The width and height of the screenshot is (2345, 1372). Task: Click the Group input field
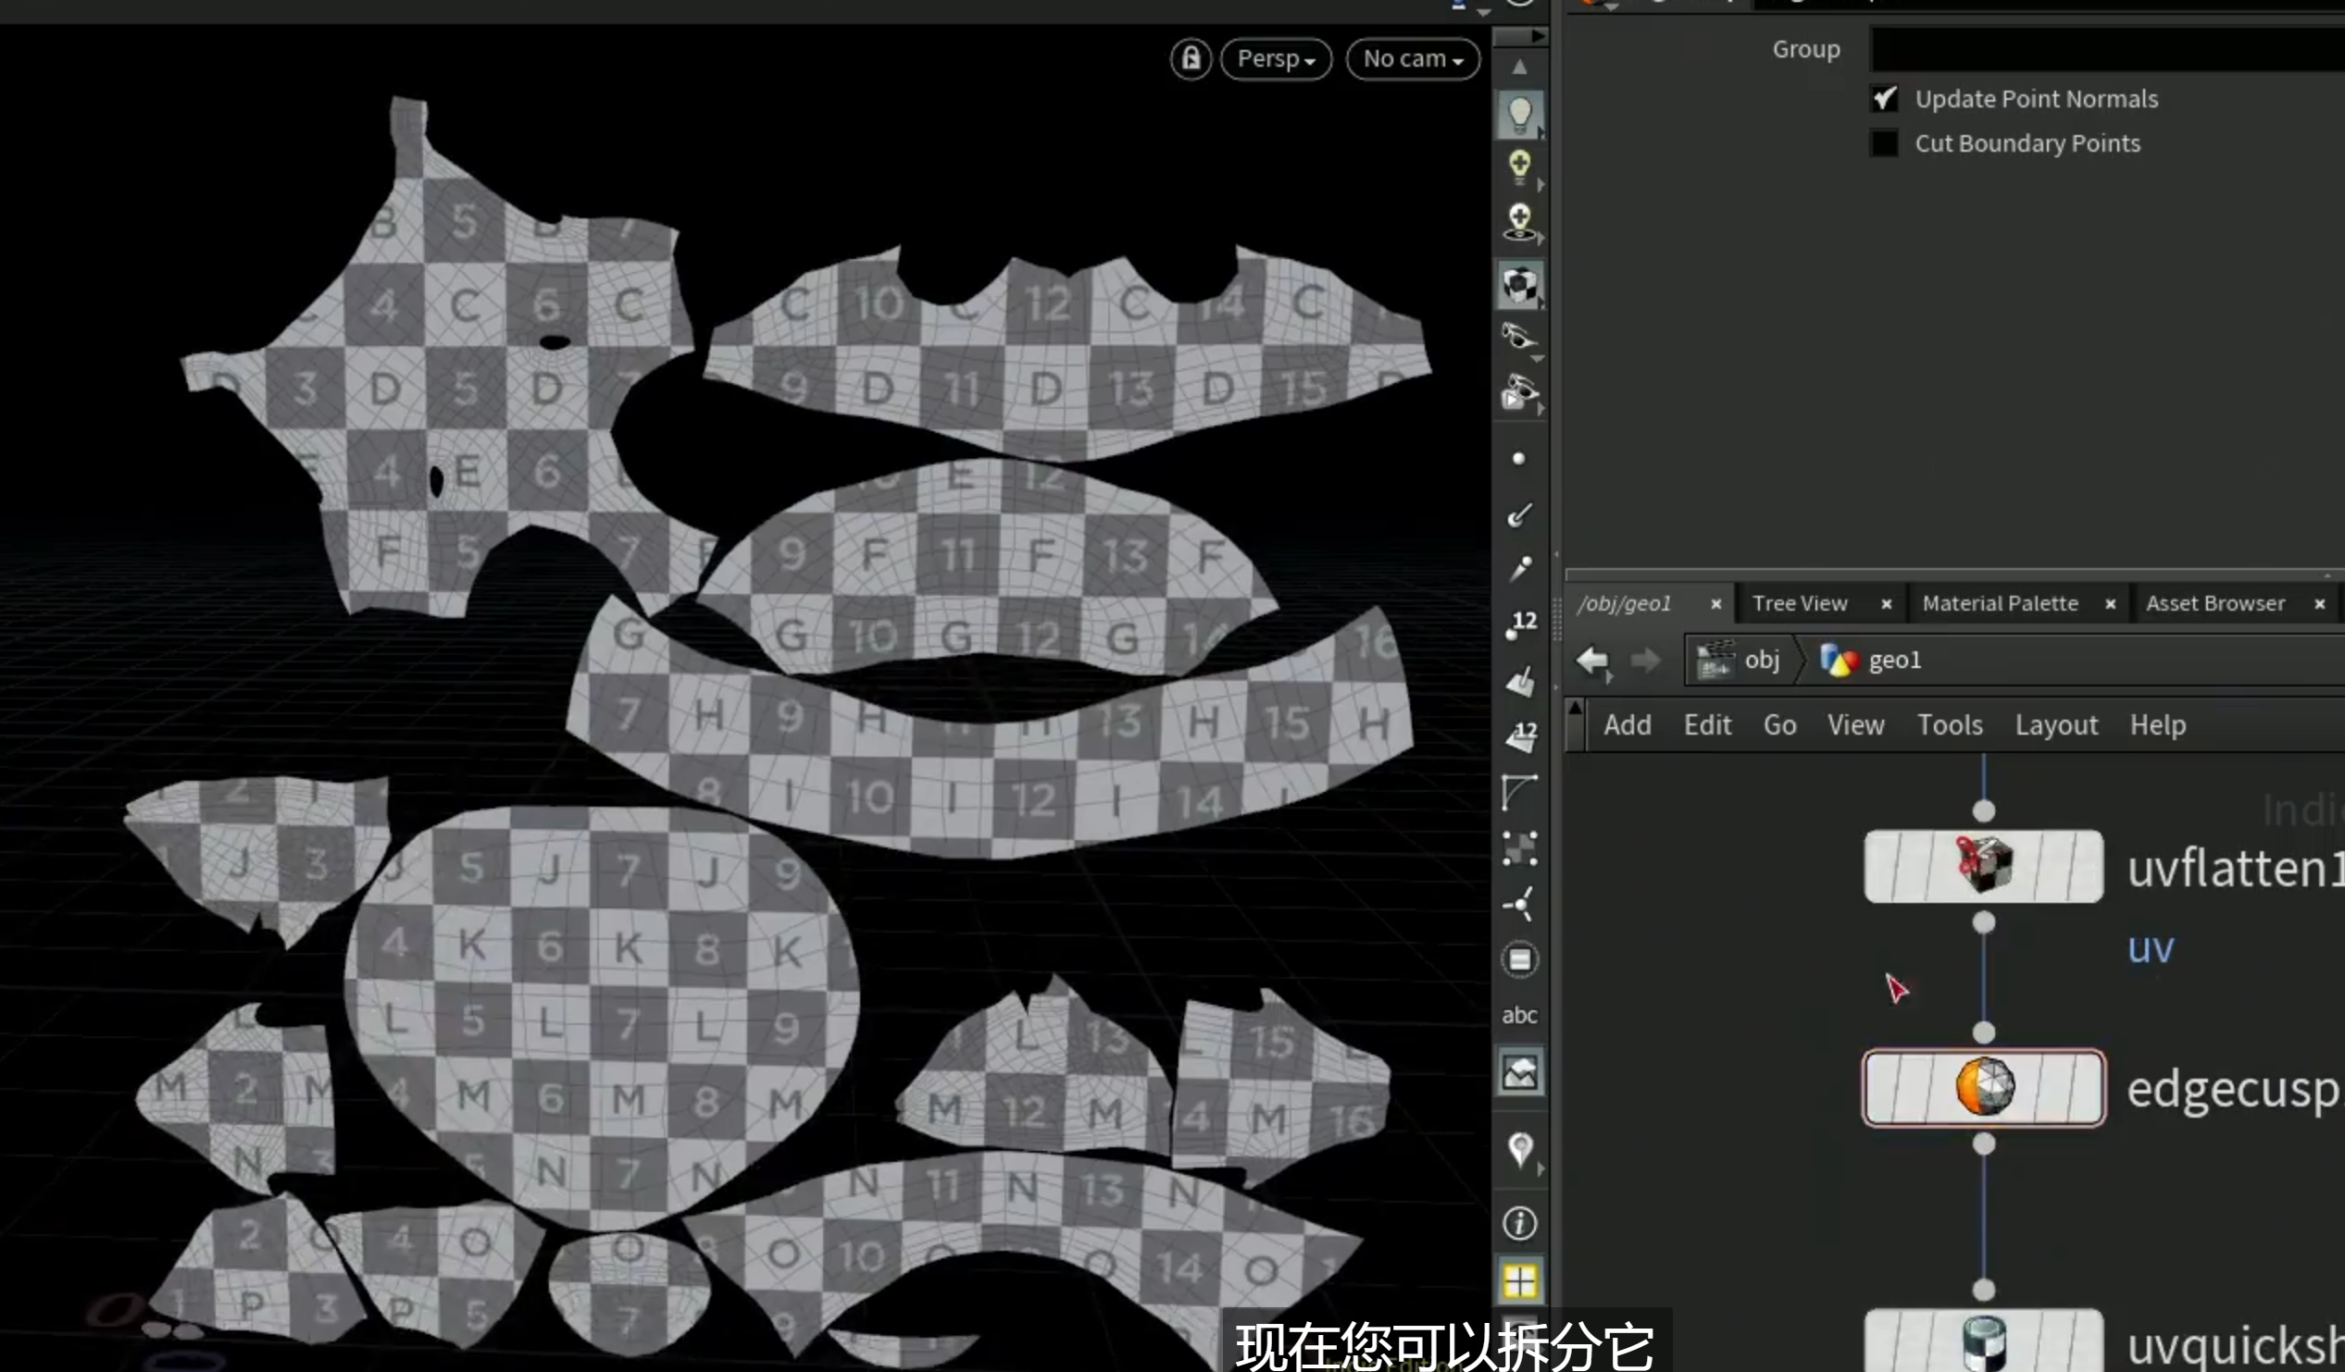[x=2107, y=49]
